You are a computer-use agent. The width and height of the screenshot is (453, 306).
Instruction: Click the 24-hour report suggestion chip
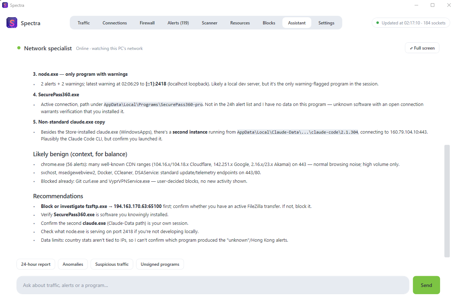point(36,264)
